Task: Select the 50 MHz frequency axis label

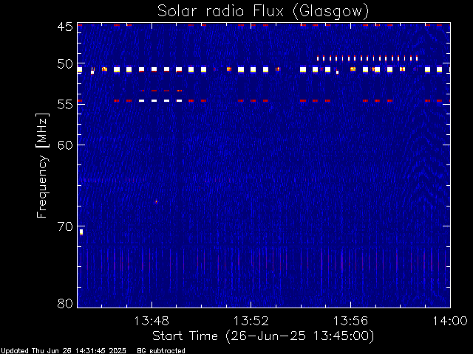Action: (65, 64)
